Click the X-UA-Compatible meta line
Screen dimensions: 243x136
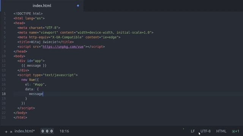coord(69,37)
